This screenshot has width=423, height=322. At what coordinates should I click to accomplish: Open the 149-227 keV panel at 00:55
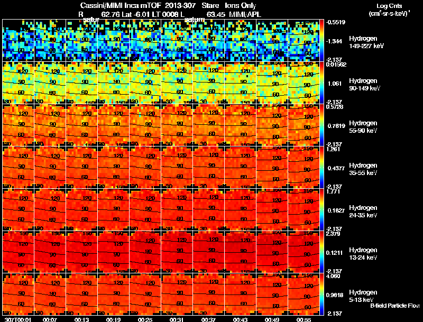pyautogui.click(x=304, y=41)
